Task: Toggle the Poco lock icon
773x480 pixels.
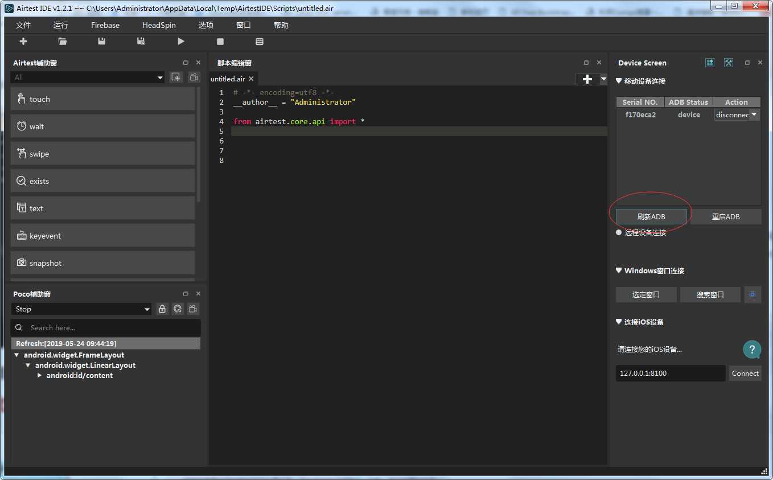Action: click(162, 309)
